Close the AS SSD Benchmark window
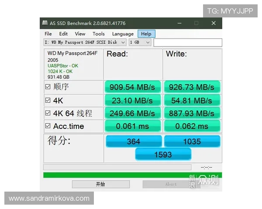 point(214,23)
